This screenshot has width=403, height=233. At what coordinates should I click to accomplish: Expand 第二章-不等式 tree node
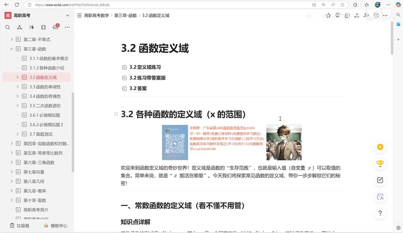click(x=12, y=39)
